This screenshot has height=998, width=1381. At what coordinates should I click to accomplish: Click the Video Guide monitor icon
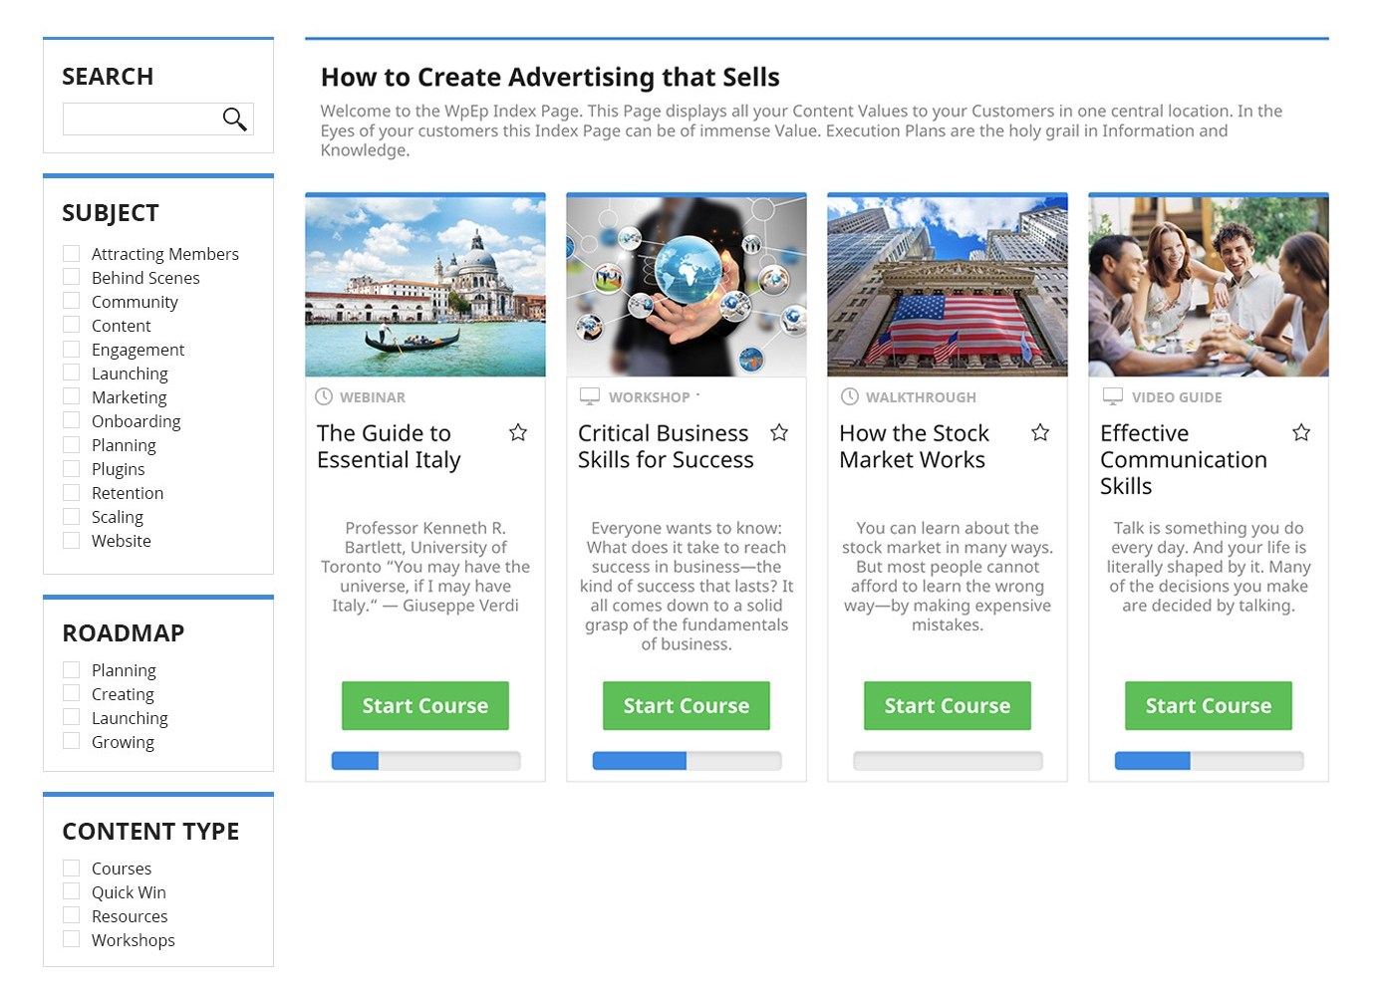1113,396
